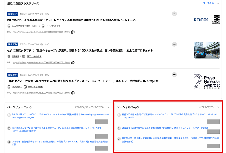
Task: Open social #3 link 2025年度第2四半期決算を発表
Action: (x=170, y=140)
